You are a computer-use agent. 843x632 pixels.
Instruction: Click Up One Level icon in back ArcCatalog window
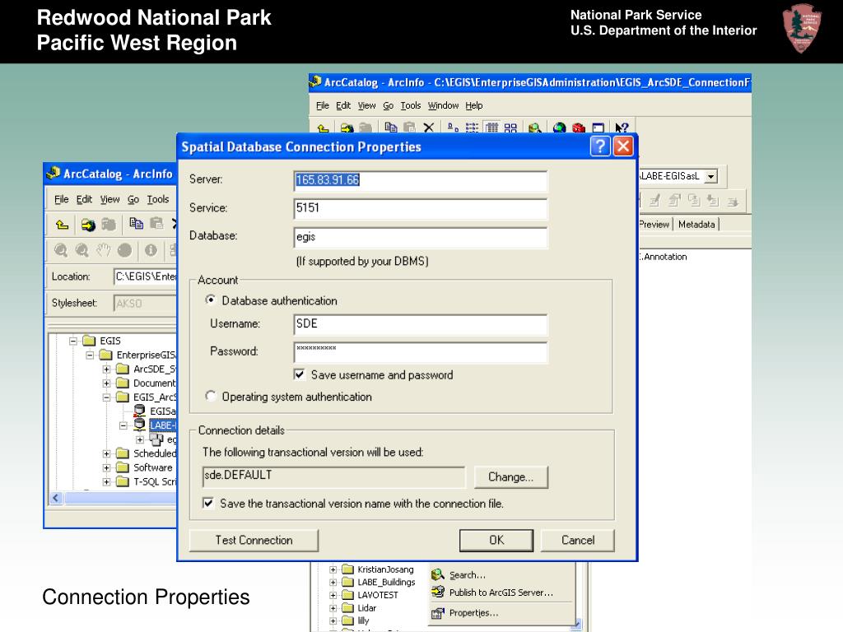(323, 128)
